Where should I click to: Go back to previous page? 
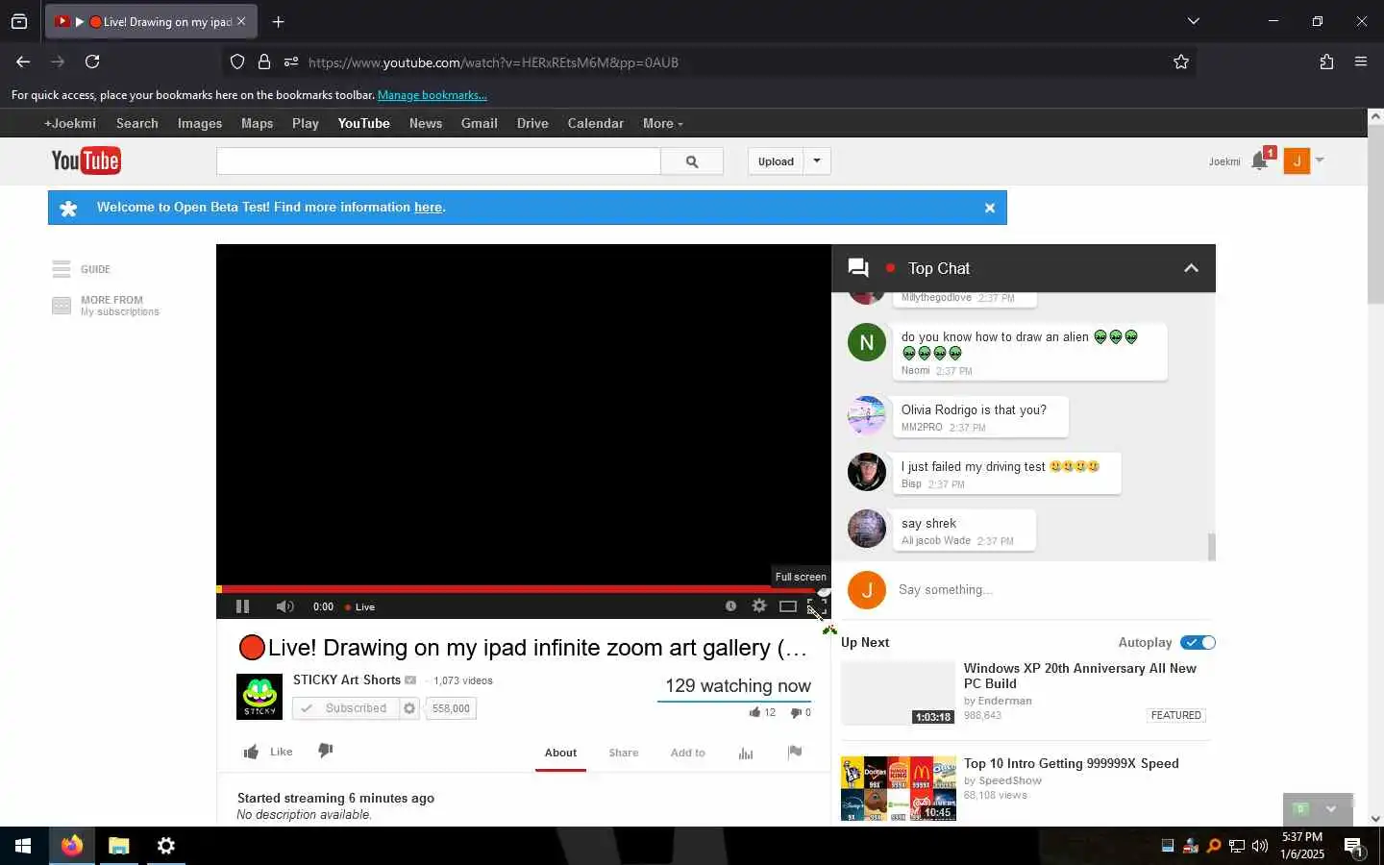(23, 62)
